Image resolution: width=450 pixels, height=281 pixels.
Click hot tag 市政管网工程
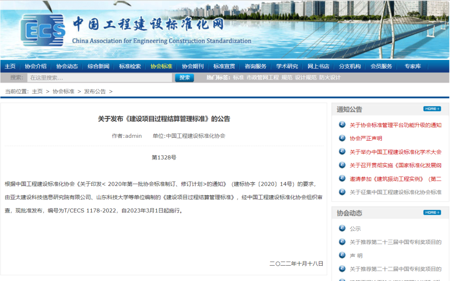pyautogui.click(x=262, y=77)
